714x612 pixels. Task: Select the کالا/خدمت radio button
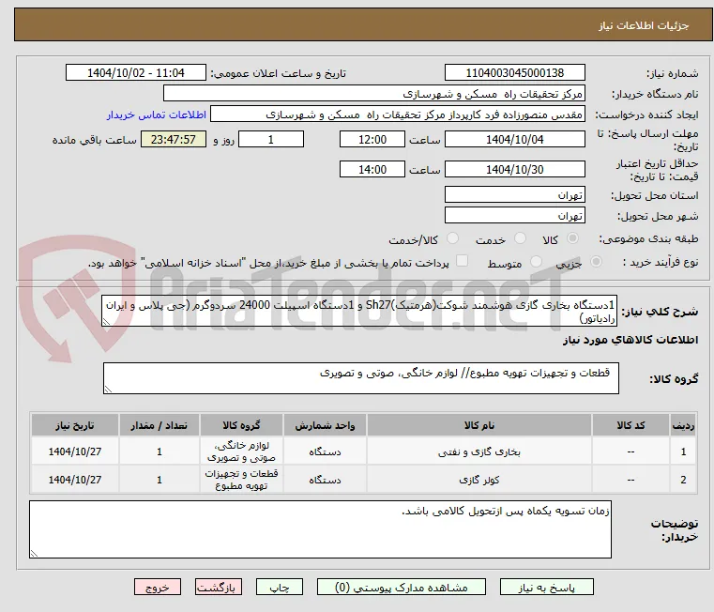tap(452, 238)
